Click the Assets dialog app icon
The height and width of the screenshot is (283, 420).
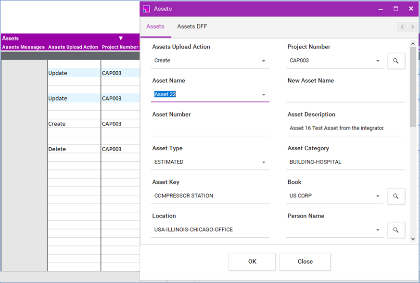click(146, 9)
